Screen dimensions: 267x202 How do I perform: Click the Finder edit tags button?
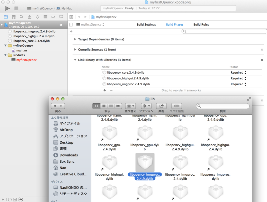tap(177, 106)
